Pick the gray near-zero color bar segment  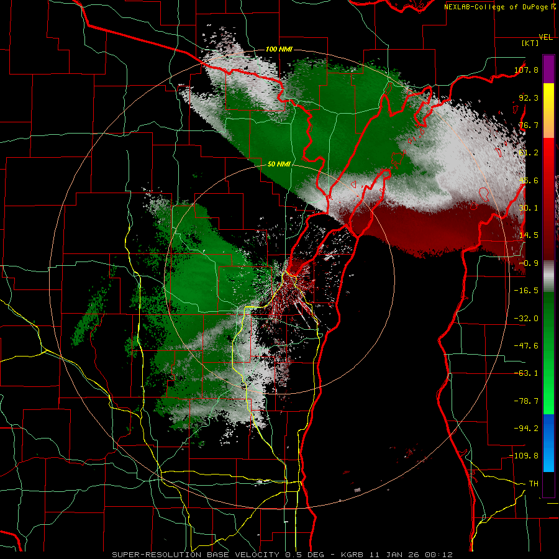click(548, 276)
